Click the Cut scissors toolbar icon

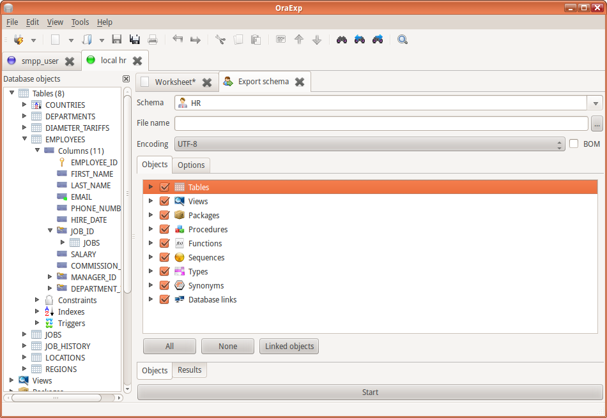pos(220,40)
